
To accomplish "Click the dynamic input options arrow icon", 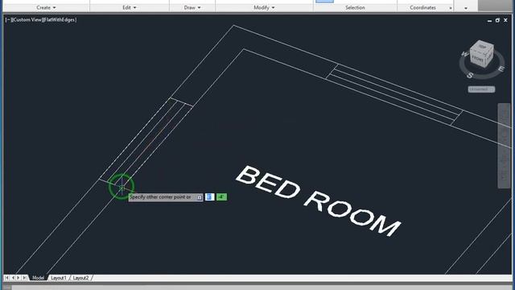I will (x=199, y=197).
